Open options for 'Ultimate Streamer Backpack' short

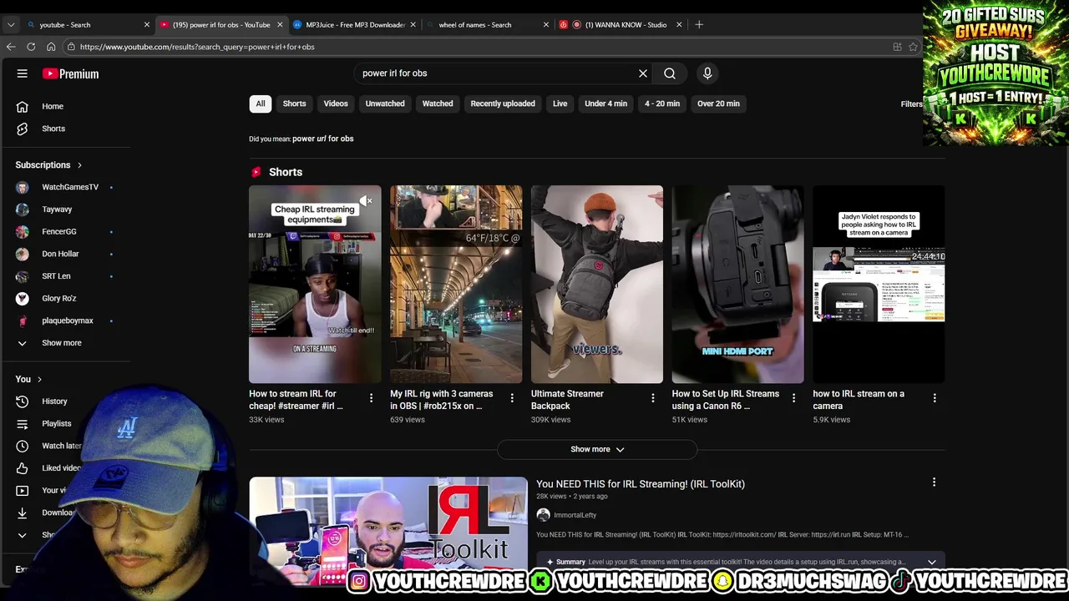coord(653,398)
